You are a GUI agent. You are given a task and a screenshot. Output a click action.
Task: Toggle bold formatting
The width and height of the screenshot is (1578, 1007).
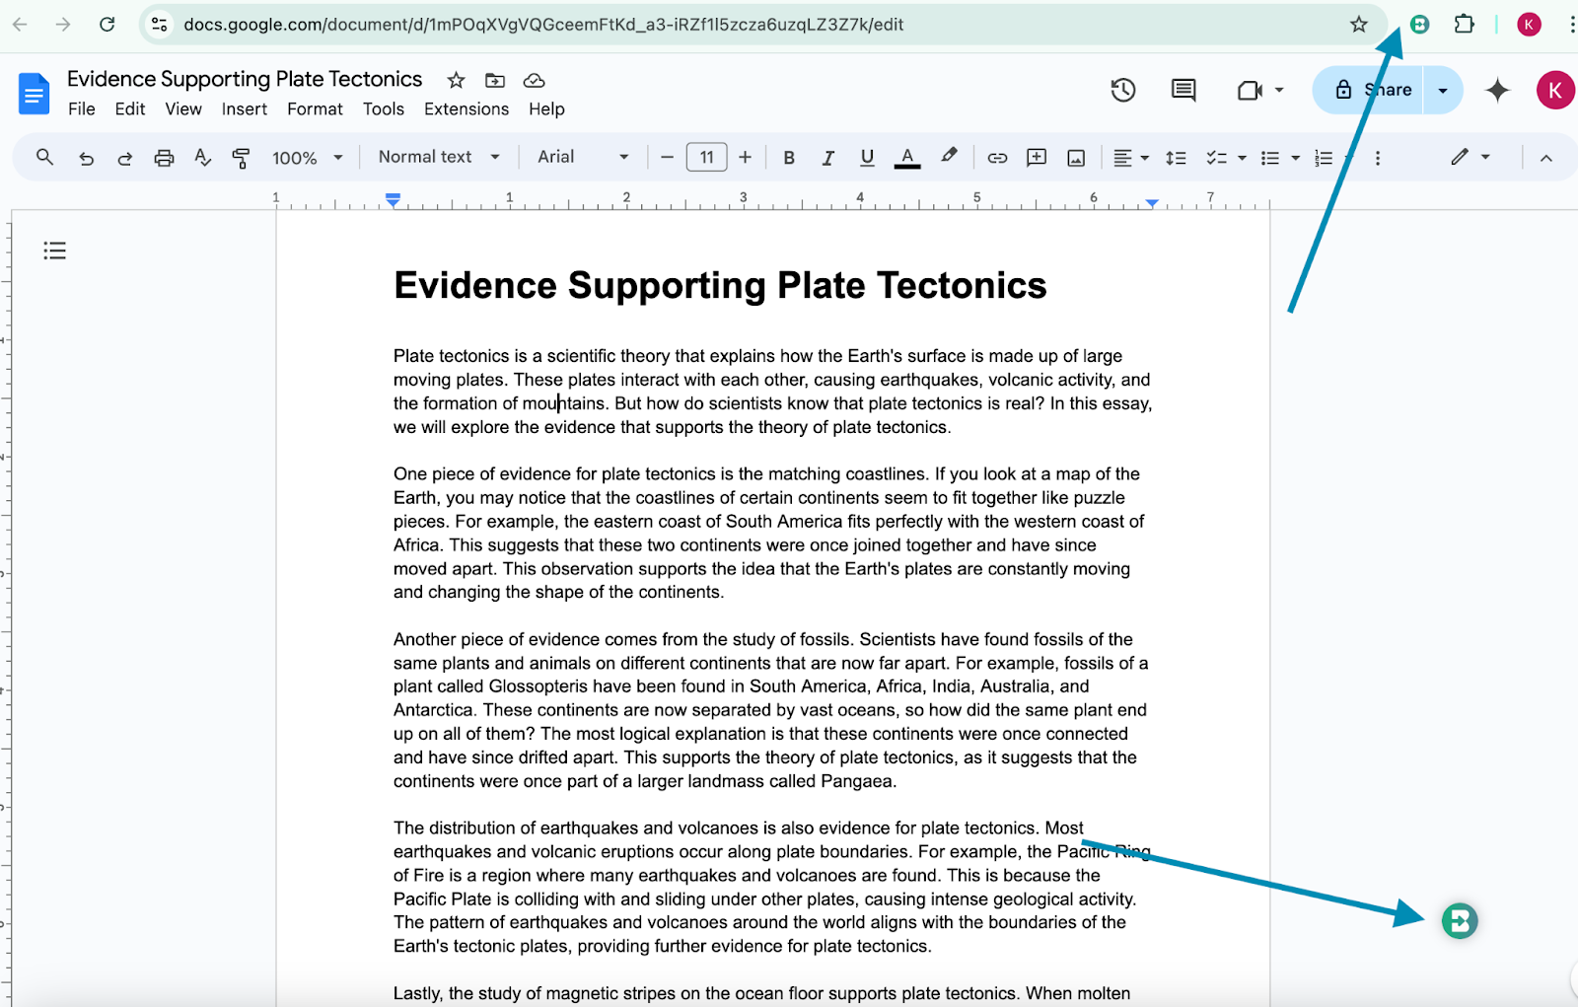(789, 158)
